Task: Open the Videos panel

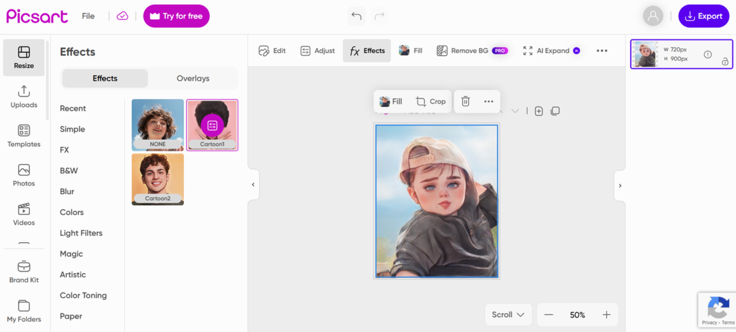Action: tap(24, 214)
